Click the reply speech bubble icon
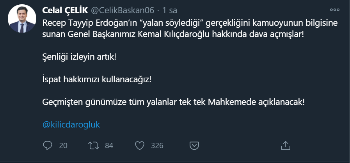 [x=48, y=145]
